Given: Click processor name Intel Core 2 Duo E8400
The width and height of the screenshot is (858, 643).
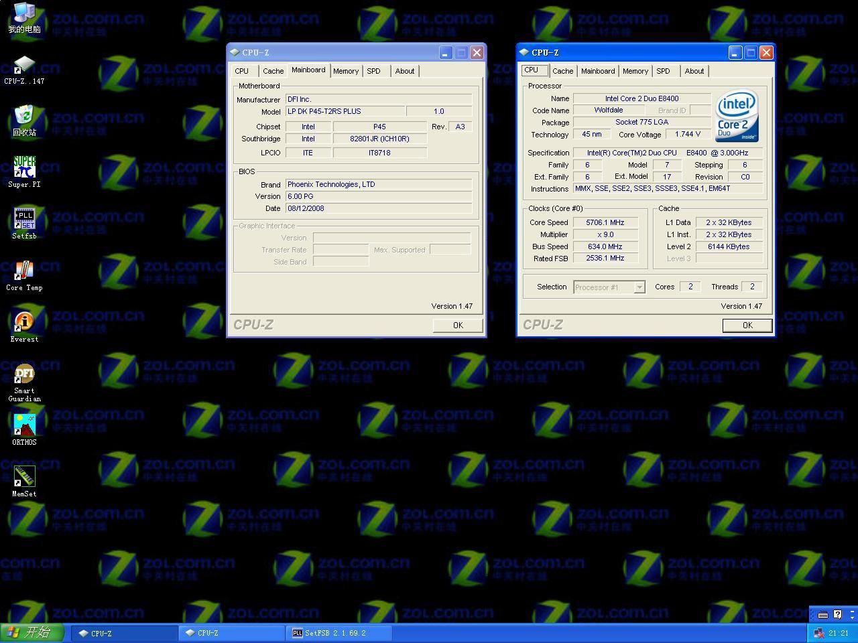Looking at the screenshot, I should 641,98.
